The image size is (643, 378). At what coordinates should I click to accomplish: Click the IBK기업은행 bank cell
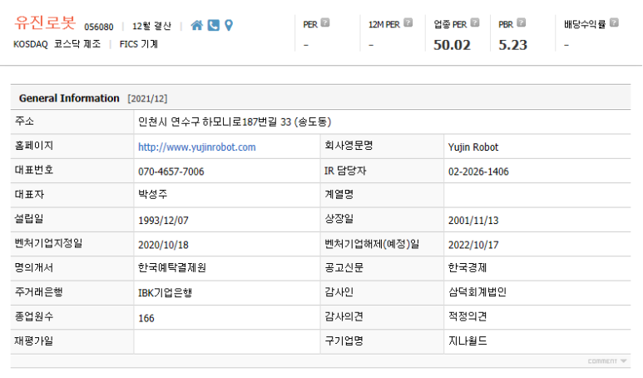pyautogui.click(x=165, y=292)
